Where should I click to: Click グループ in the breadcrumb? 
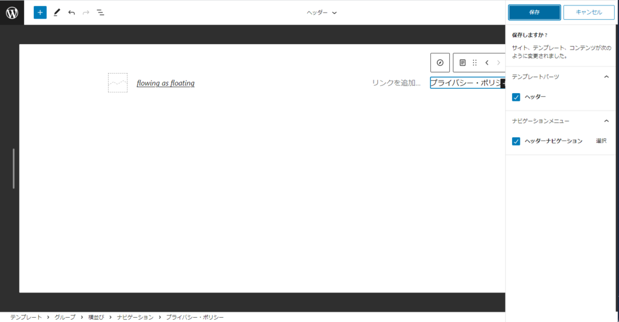click(65, 317)
